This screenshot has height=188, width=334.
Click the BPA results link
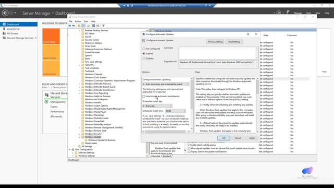(56, 116)
